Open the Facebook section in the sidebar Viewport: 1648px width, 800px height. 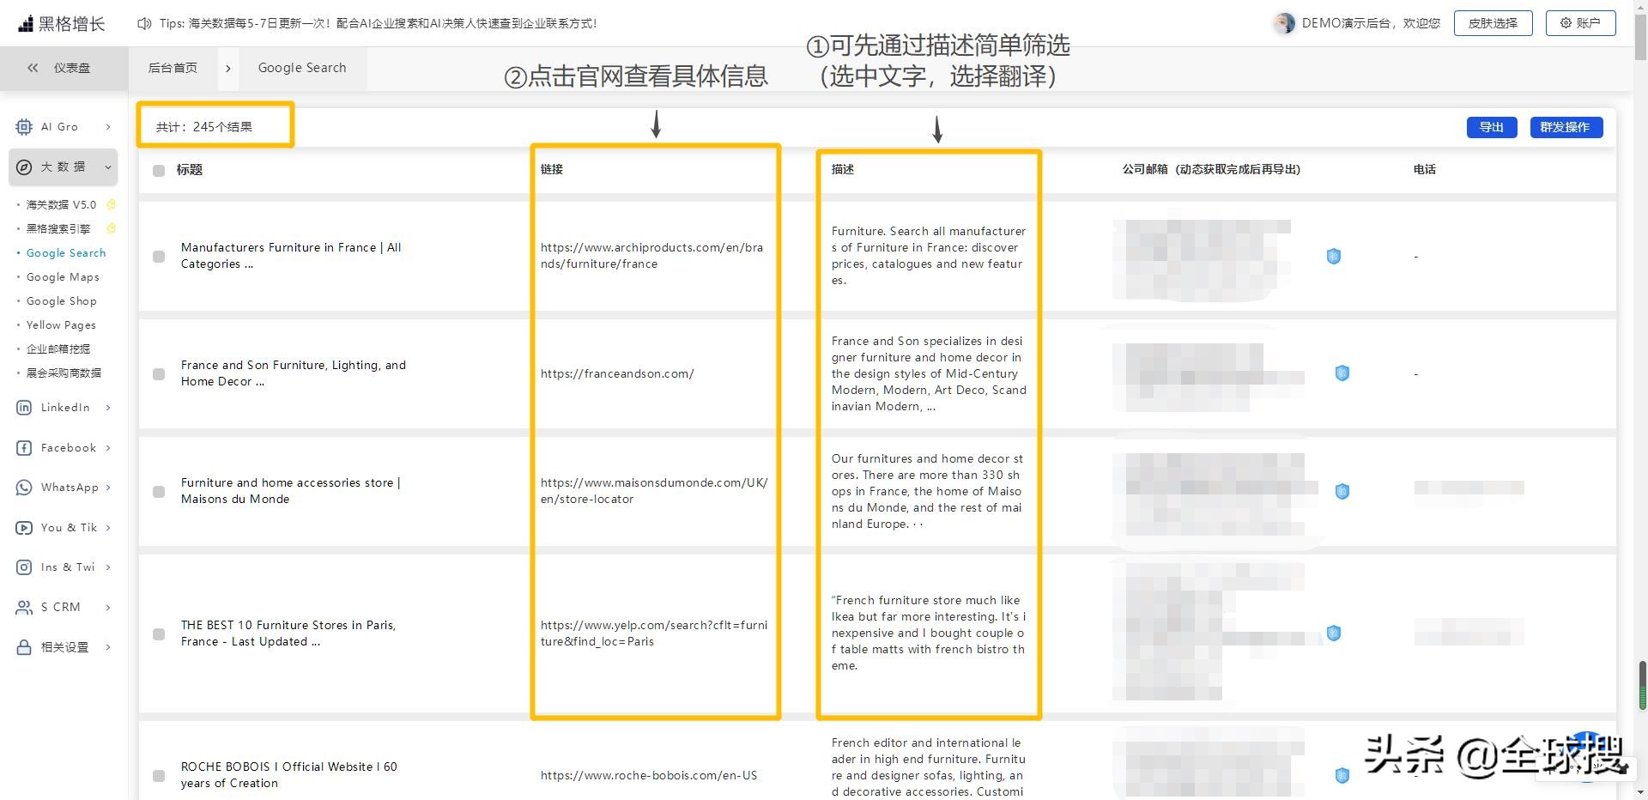67,447
